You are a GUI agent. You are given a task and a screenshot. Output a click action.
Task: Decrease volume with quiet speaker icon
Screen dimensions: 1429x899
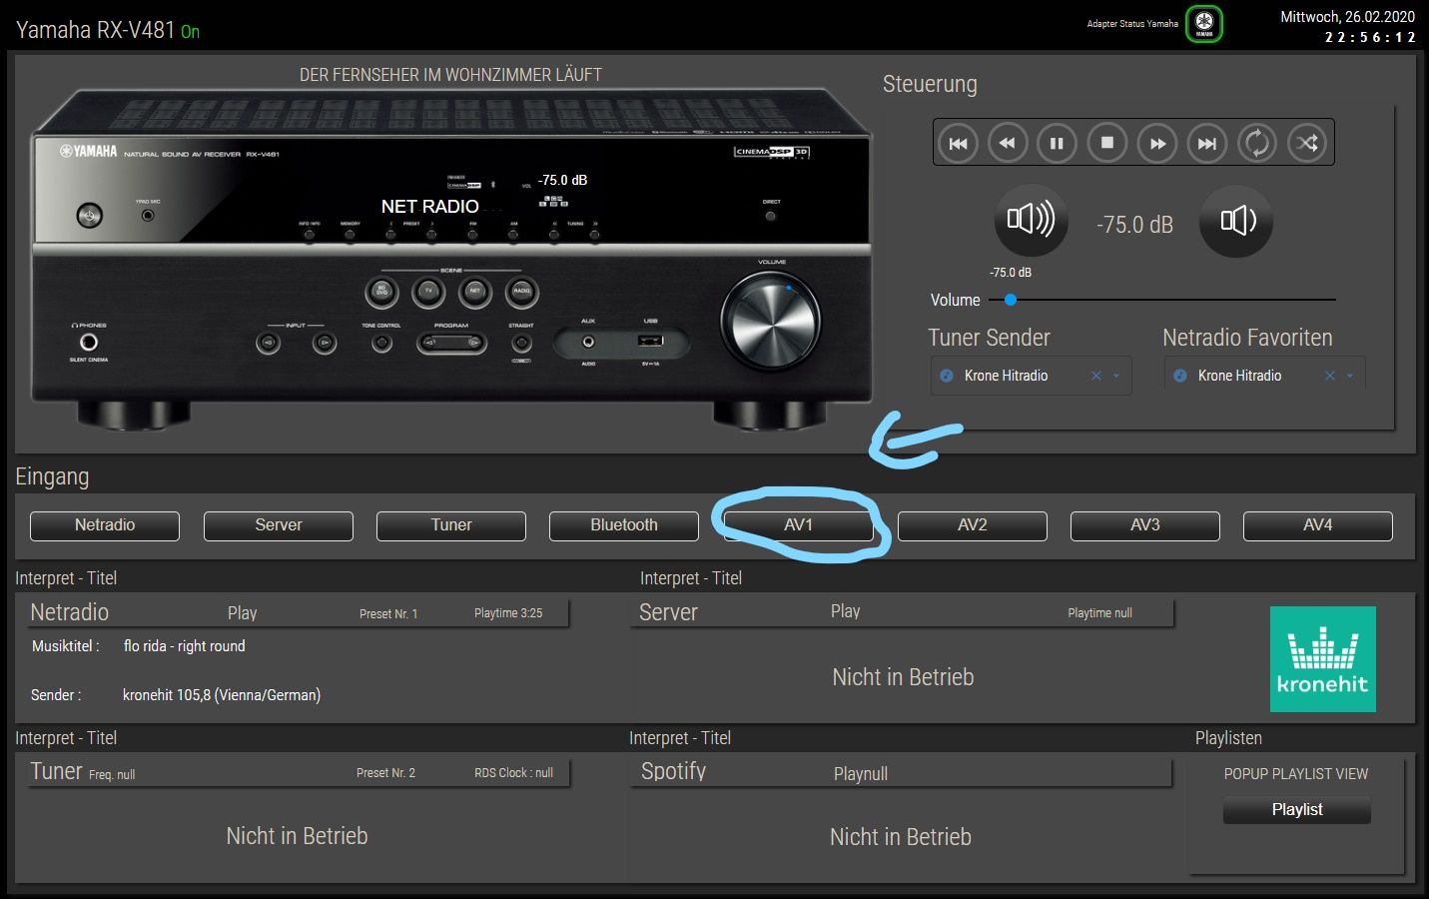(x=1236, y=221)
